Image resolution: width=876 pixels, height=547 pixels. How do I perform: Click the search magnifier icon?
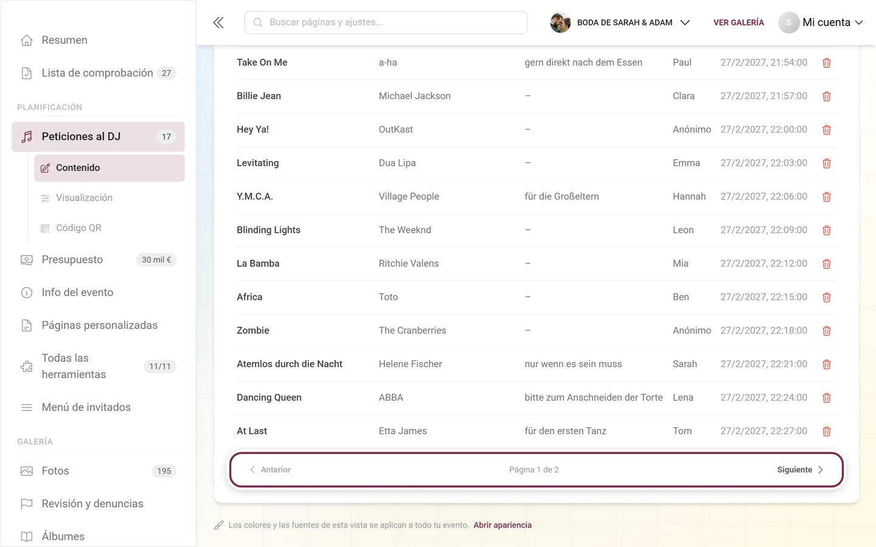pyautogui.click(x=258, y=22)
